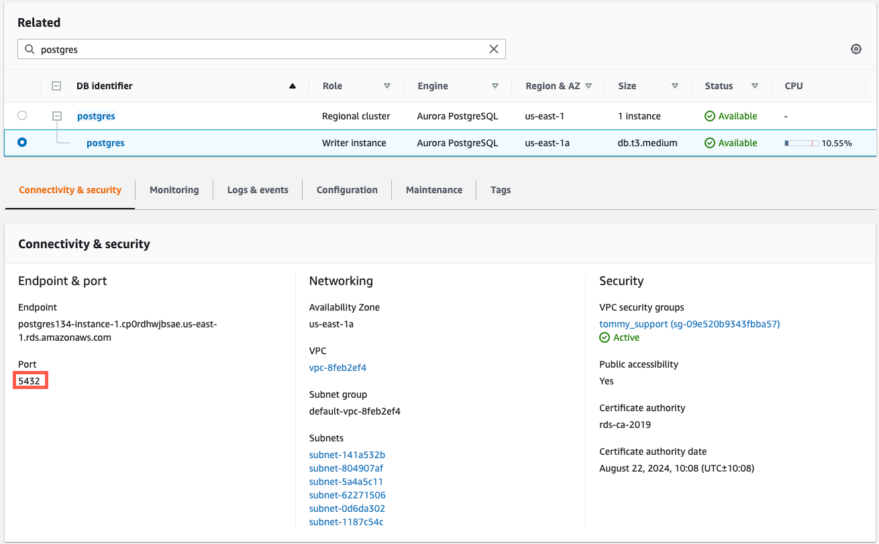Open subnet-804907af link
Screen dimensions: 879x544
pyautogui.click(x=346, y=468)
